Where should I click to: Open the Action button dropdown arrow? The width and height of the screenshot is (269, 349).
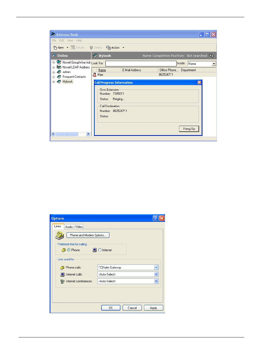click(x=123, y=48)
